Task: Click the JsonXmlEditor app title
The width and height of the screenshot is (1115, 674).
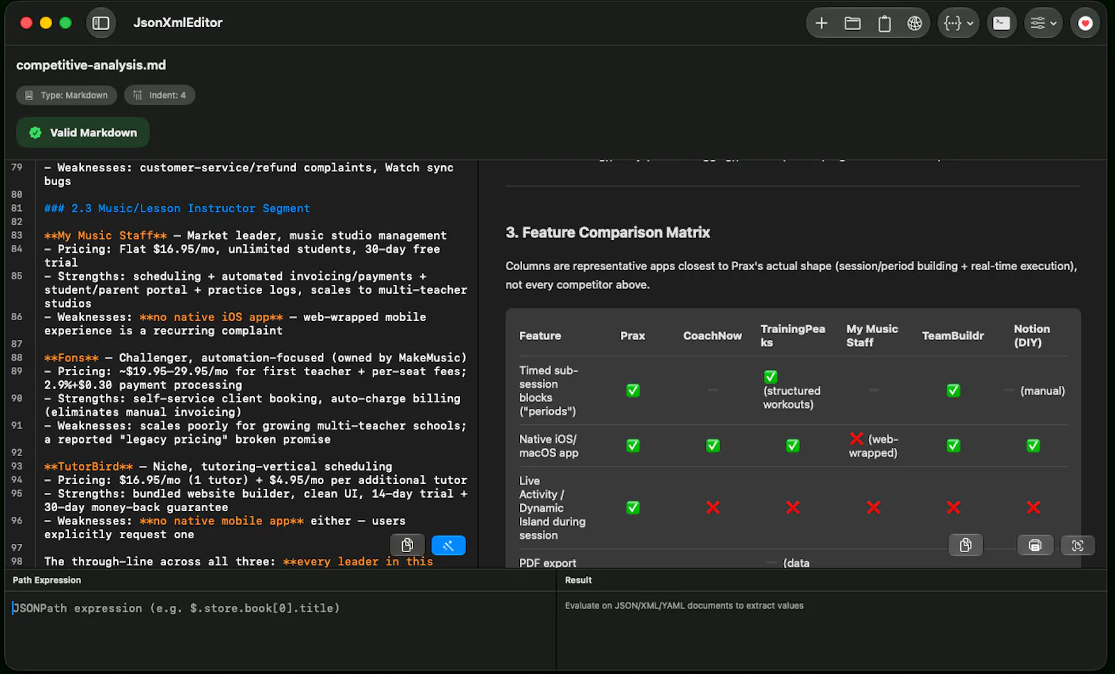Action: (x=178, y=23)
